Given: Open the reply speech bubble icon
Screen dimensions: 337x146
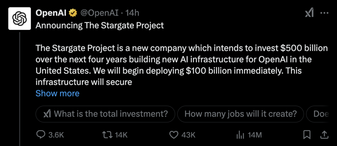Looking at the screenshot, I should tap(40, 135).
